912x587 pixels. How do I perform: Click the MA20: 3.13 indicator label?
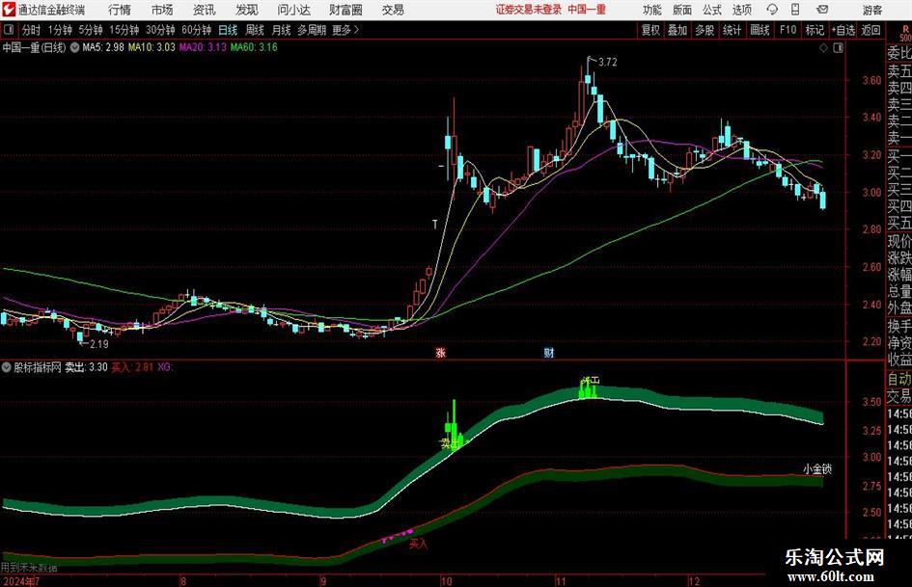coord(203,47)
